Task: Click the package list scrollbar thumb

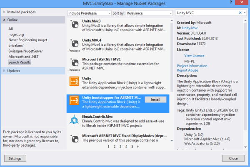Action: point(172,57)
